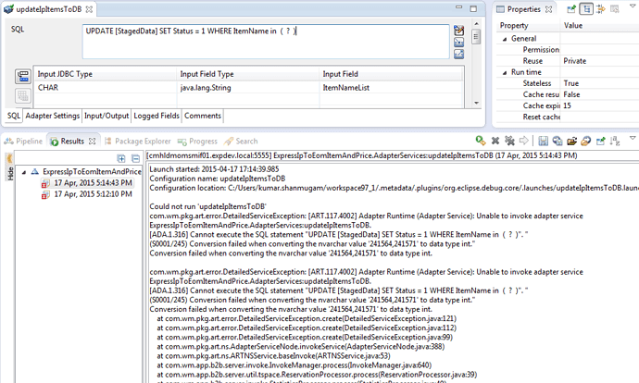Image resolution: width=639 pixels, height=383 pixels.
Task: Click inside the SQL statement text field
Action: point(266,42)
